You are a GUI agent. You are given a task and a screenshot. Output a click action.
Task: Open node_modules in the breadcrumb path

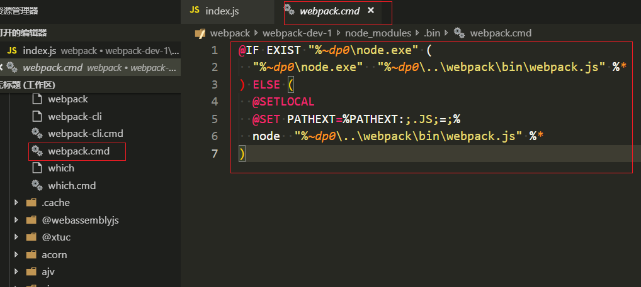pos(378,33)
